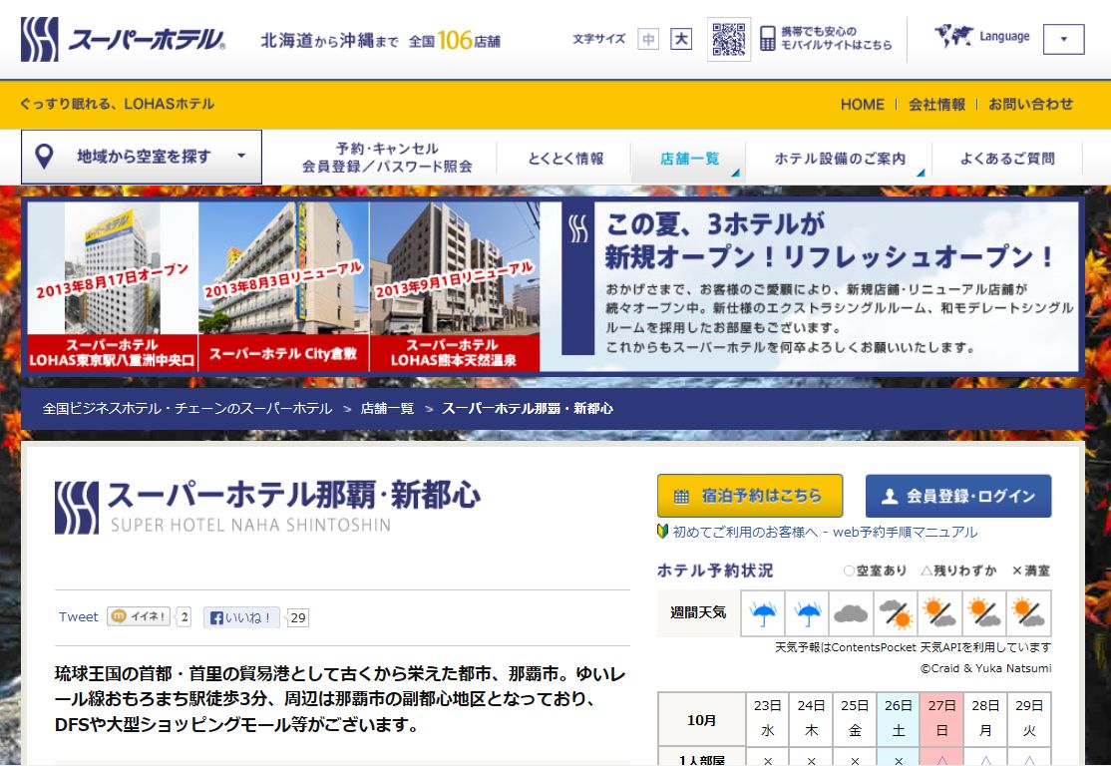Click 23日 水 date cell

click(767, 718)
